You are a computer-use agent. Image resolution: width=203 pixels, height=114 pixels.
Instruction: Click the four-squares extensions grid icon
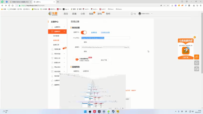point(189,6)
